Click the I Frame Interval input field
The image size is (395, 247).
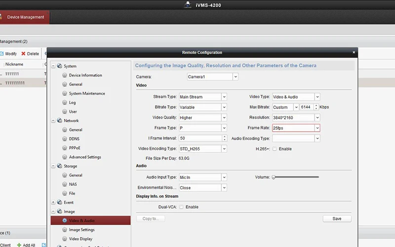(x=200, y=138)
